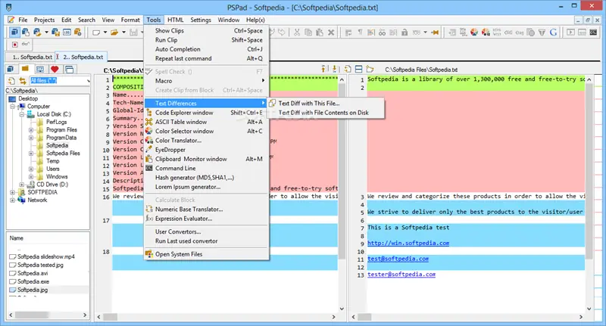
Task: Expand the Softpedia Files folder node
Action: point(31,153)
